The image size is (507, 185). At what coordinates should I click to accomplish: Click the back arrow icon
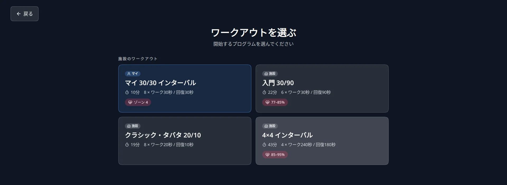[x=18, y=14]
